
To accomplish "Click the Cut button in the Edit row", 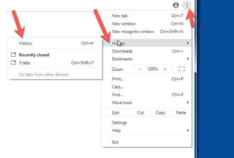I will (140, 113).
